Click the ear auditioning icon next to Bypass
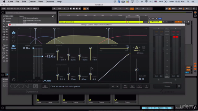Viewport: 198px width, 111px height. pyautogui.click(x=179, y=86)
